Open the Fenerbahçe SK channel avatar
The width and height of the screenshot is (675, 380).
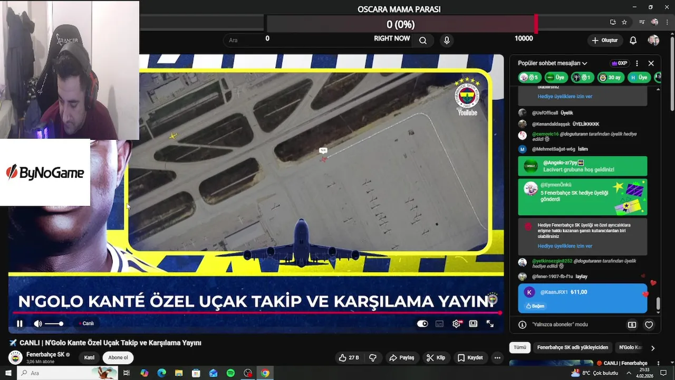[16, 357]
